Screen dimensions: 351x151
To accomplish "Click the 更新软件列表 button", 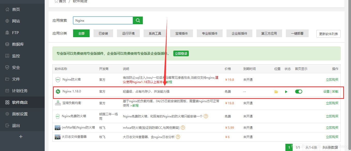I will 329,34.
